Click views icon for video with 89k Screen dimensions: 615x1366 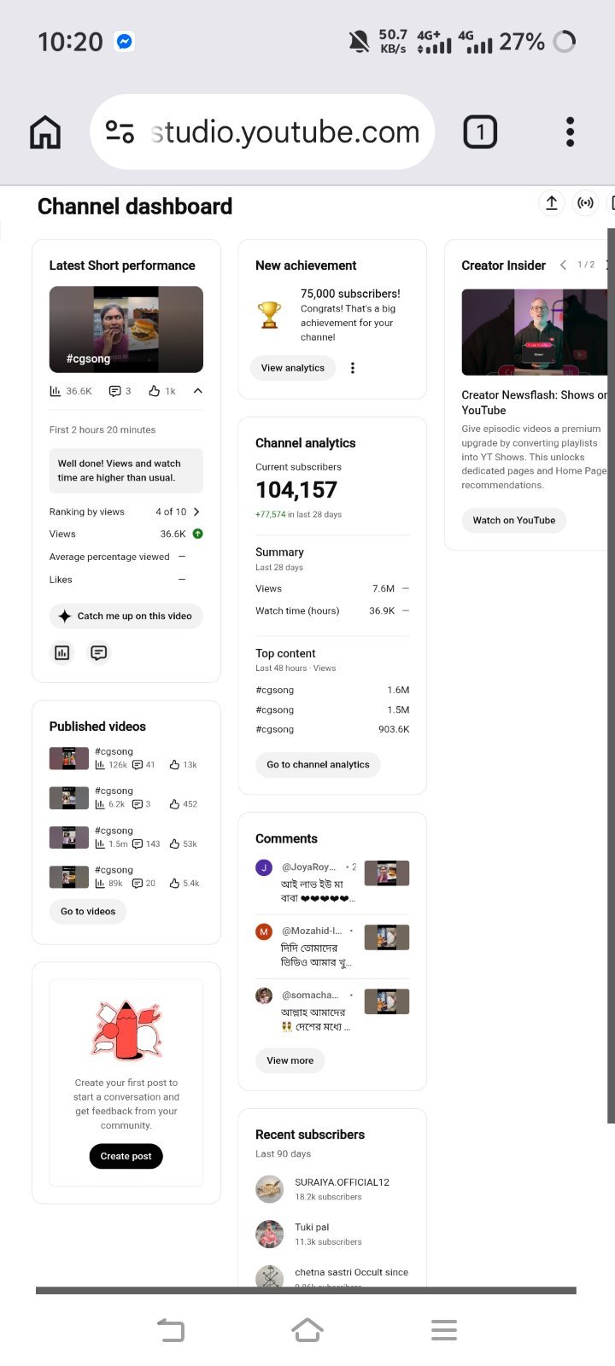pos(100,884)
